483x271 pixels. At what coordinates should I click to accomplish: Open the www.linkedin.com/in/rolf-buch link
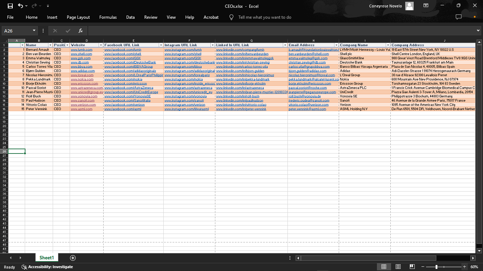click(x=238, y=96)
